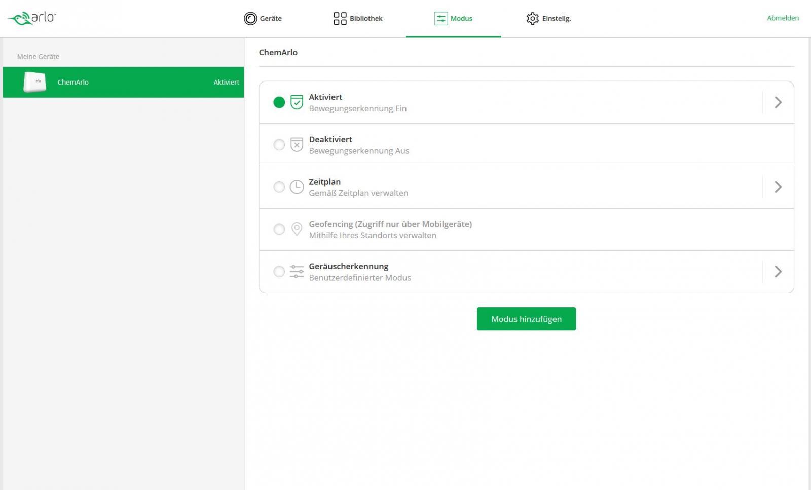Select the Deaktiviert mode radio button
Screen dimensions: 811x490
(279, 145)
